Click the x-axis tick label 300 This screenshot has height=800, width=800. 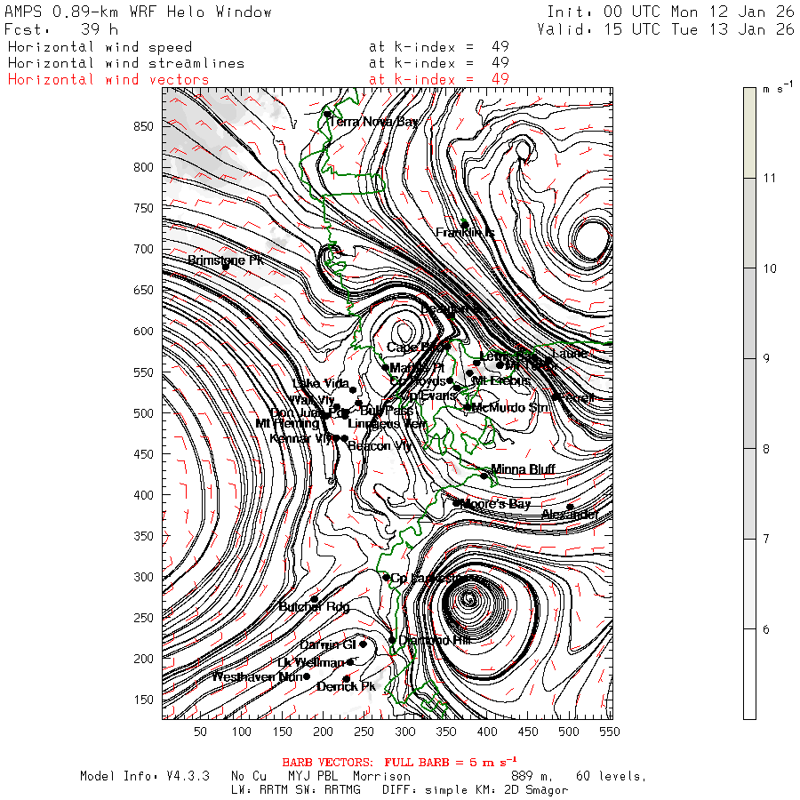pyautogui.click(x=405, y=732)
